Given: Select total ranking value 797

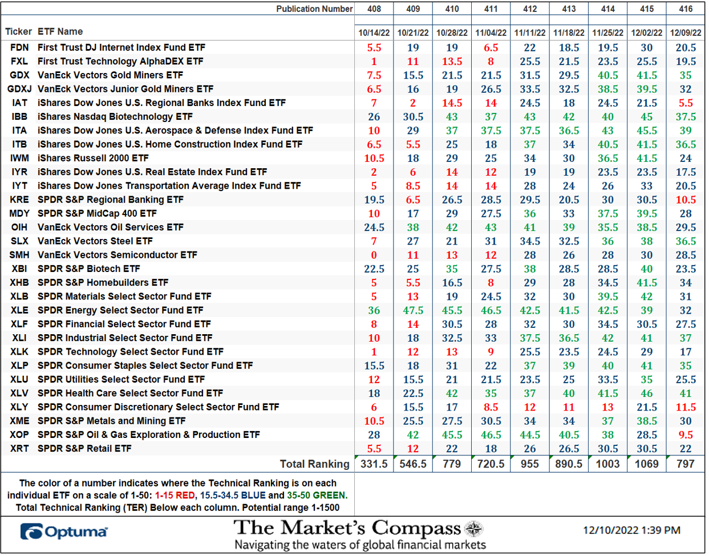Looking at the screenshot, I should tap(686, 464).
